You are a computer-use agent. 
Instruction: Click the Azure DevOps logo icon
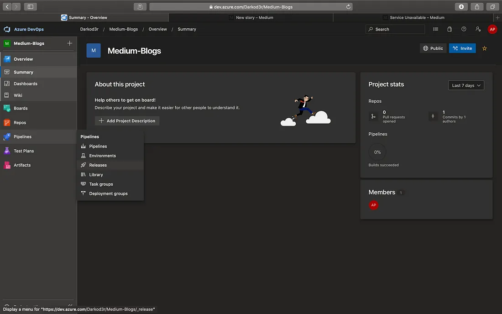point(7,29)
